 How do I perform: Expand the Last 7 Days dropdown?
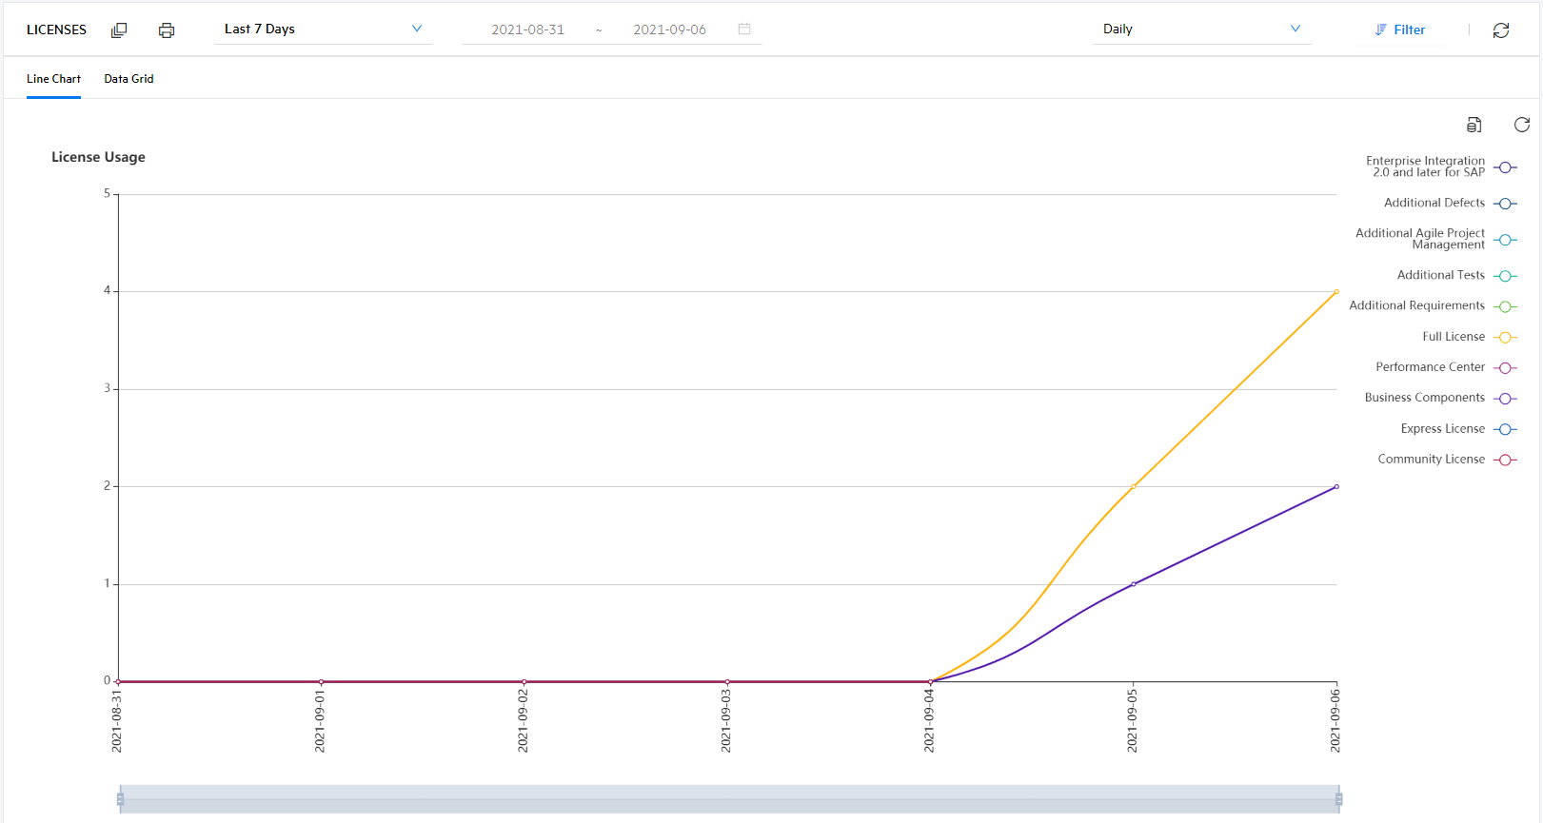tap(322, 29)
